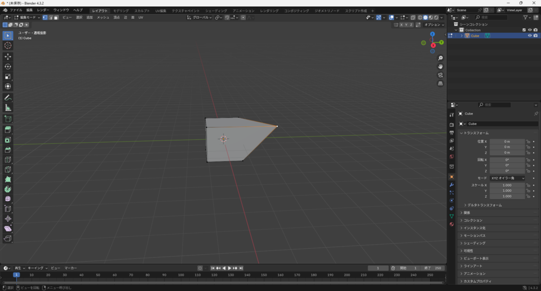Image resolution: width=541 pixels, height=291 pixels.
Task: Select the Edge Slide tool
Action: (x=8, y=209)
